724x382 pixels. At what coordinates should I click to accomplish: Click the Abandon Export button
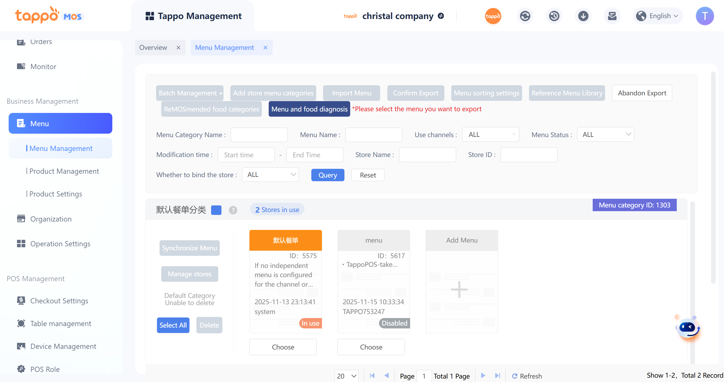pyautogui.click(x=642, y=93)
